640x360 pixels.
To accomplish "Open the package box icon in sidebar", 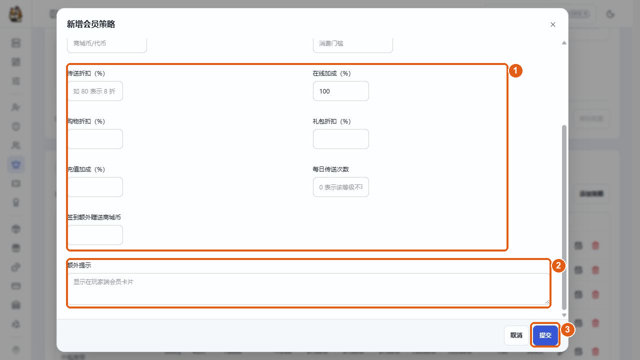I will [x=16, y=229].
